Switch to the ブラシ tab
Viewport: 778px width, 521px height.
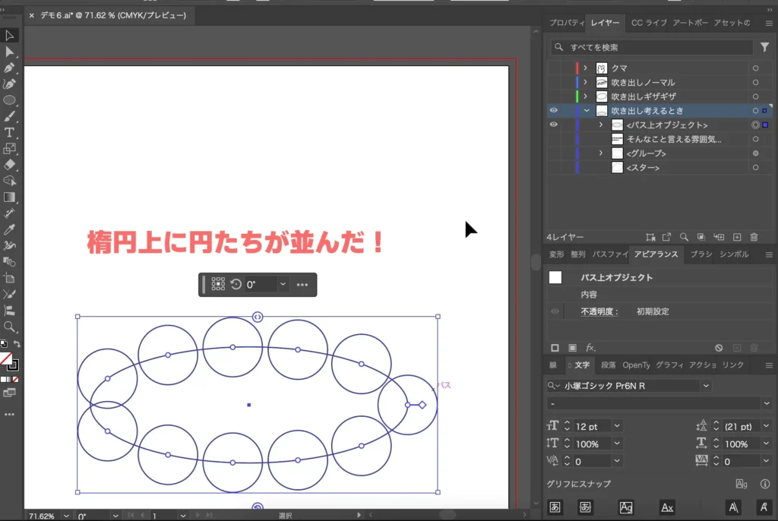tap(700, 254)
